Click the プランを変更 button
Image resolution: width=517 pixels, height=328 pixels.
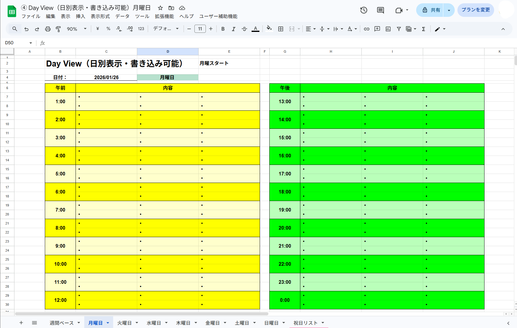click(475, 10)
